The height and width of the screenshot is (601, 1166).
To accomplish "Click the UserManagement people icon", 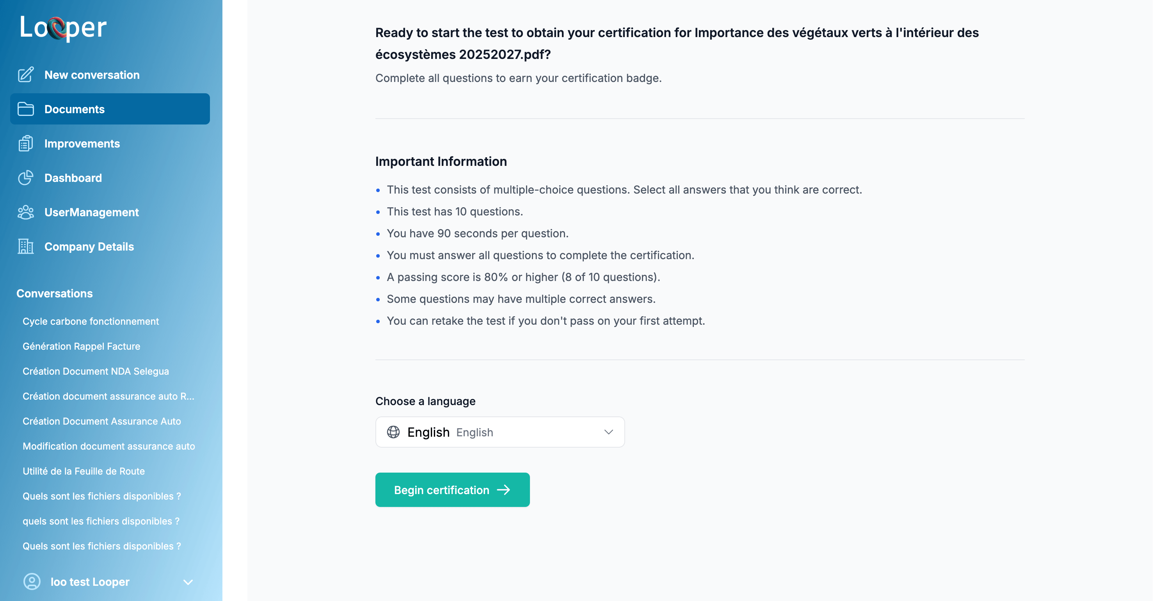I will (26, 212).
